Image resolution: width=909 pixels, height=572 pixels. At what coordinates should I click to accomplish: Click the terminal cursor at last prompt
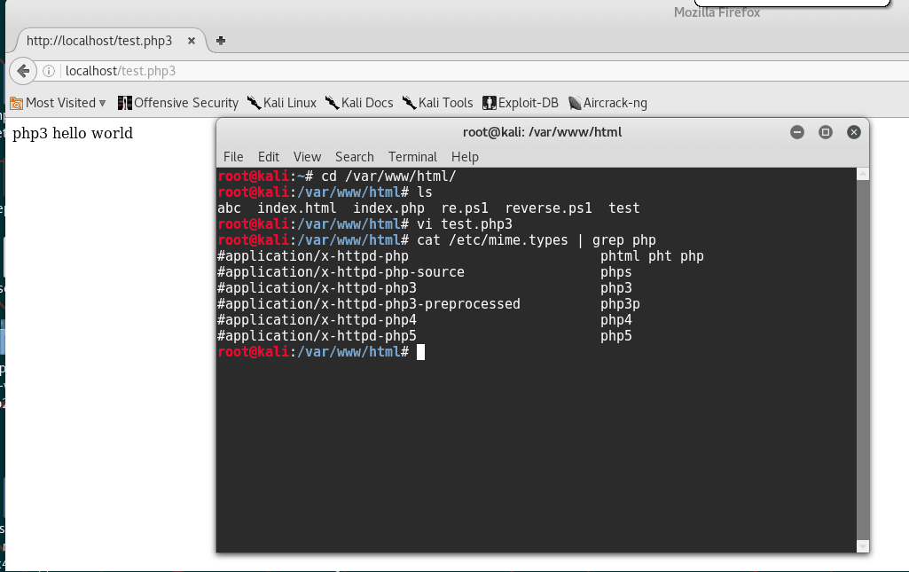coord(421,352)
